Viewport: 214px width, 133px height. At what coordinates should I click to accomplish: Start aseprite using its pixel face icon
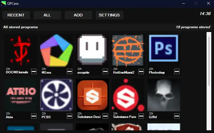(92, 51)
